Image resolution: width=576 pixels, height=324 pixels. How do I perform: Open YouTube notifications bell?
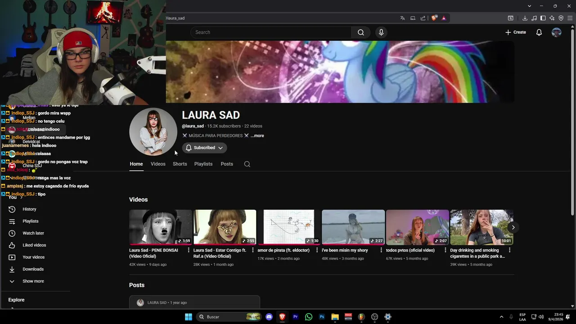click(x=539, y=32)
